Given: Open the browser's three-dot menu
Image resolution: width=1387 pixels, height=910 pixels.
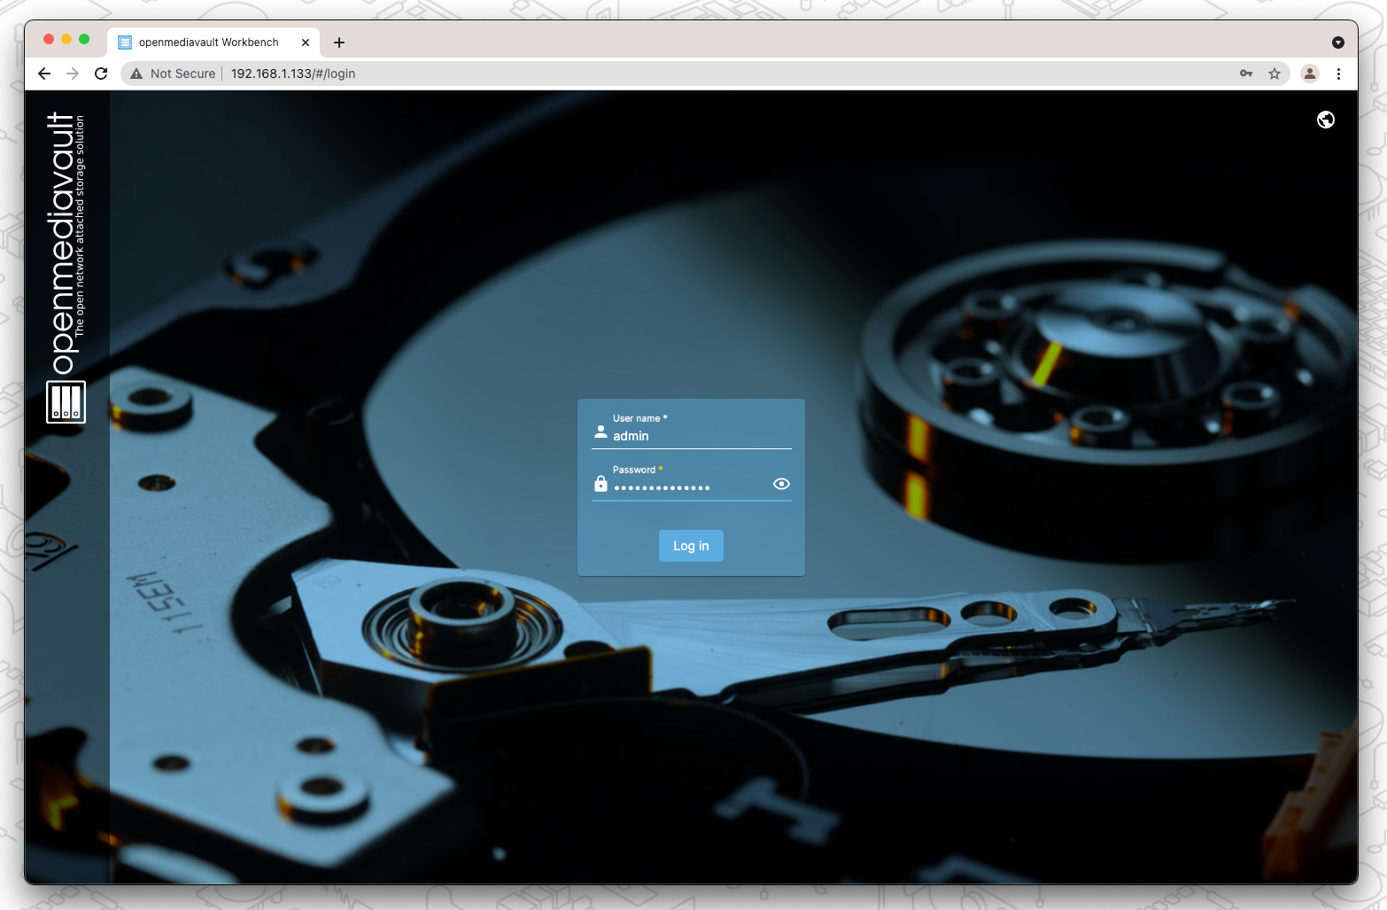Looking at the screenshot, I should (x=1338, y=74).
